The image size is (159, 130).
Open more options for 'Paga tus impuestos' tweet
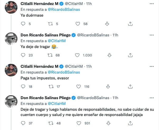[x=151, y=66]
